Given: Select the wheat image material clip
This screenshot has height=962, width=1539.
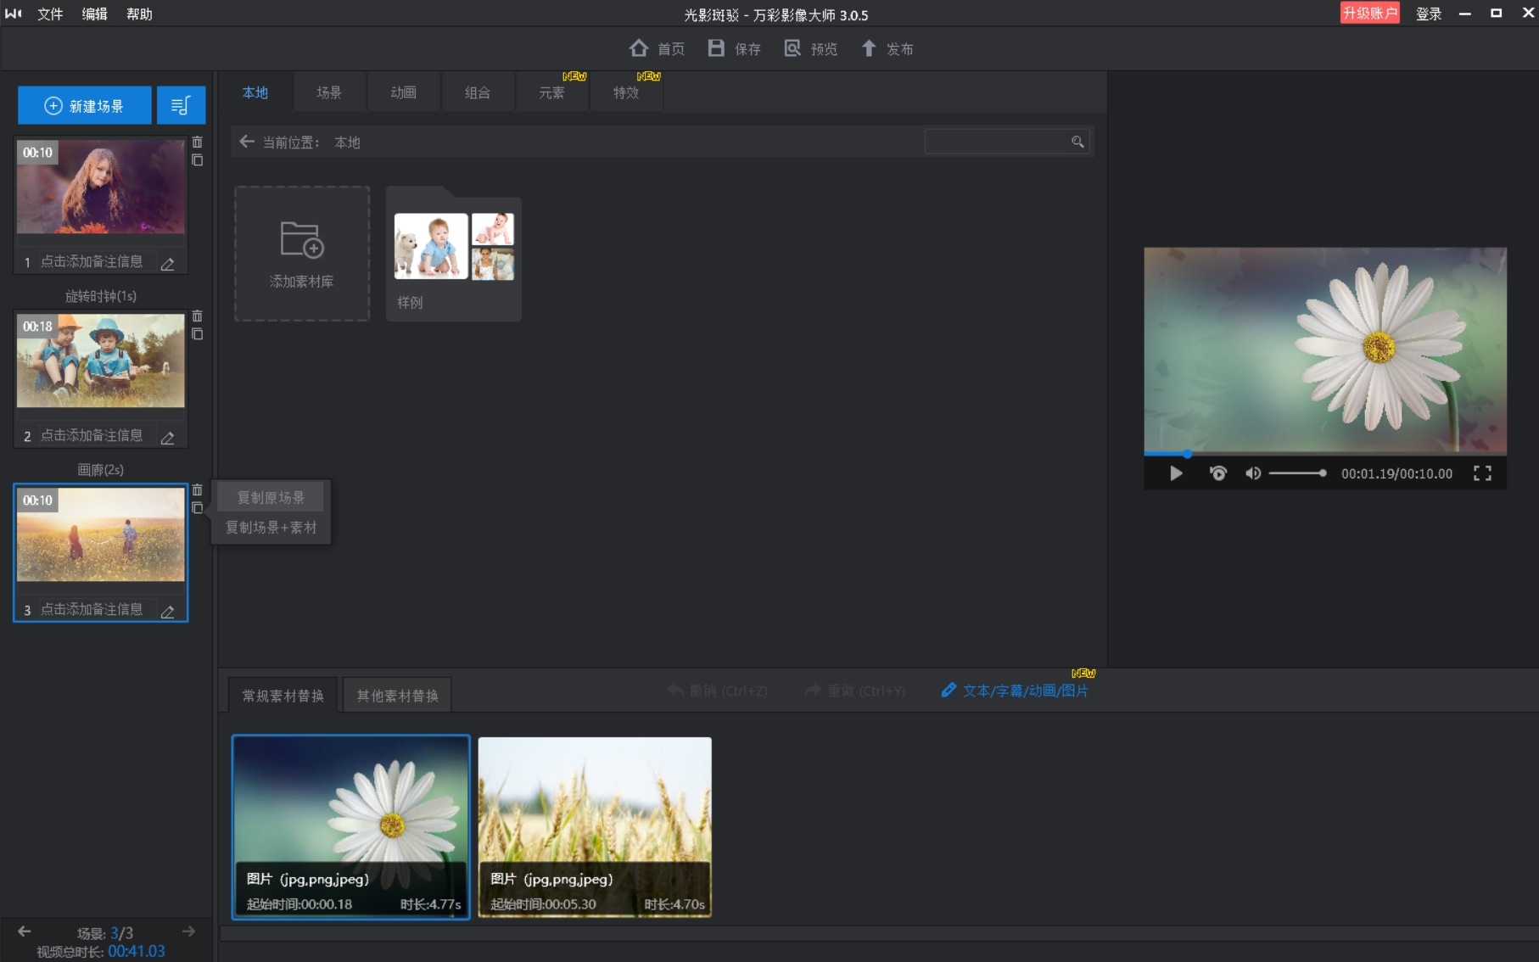Looking at the screenshot, I should (595, 827).
